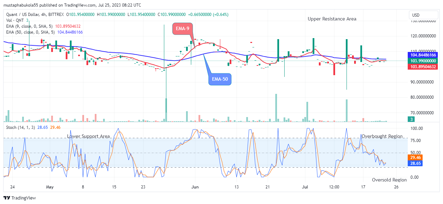Select the EMA-9 callout label
Image resolution: width=443 pixels, height=204 pixels.
(182, 28)
